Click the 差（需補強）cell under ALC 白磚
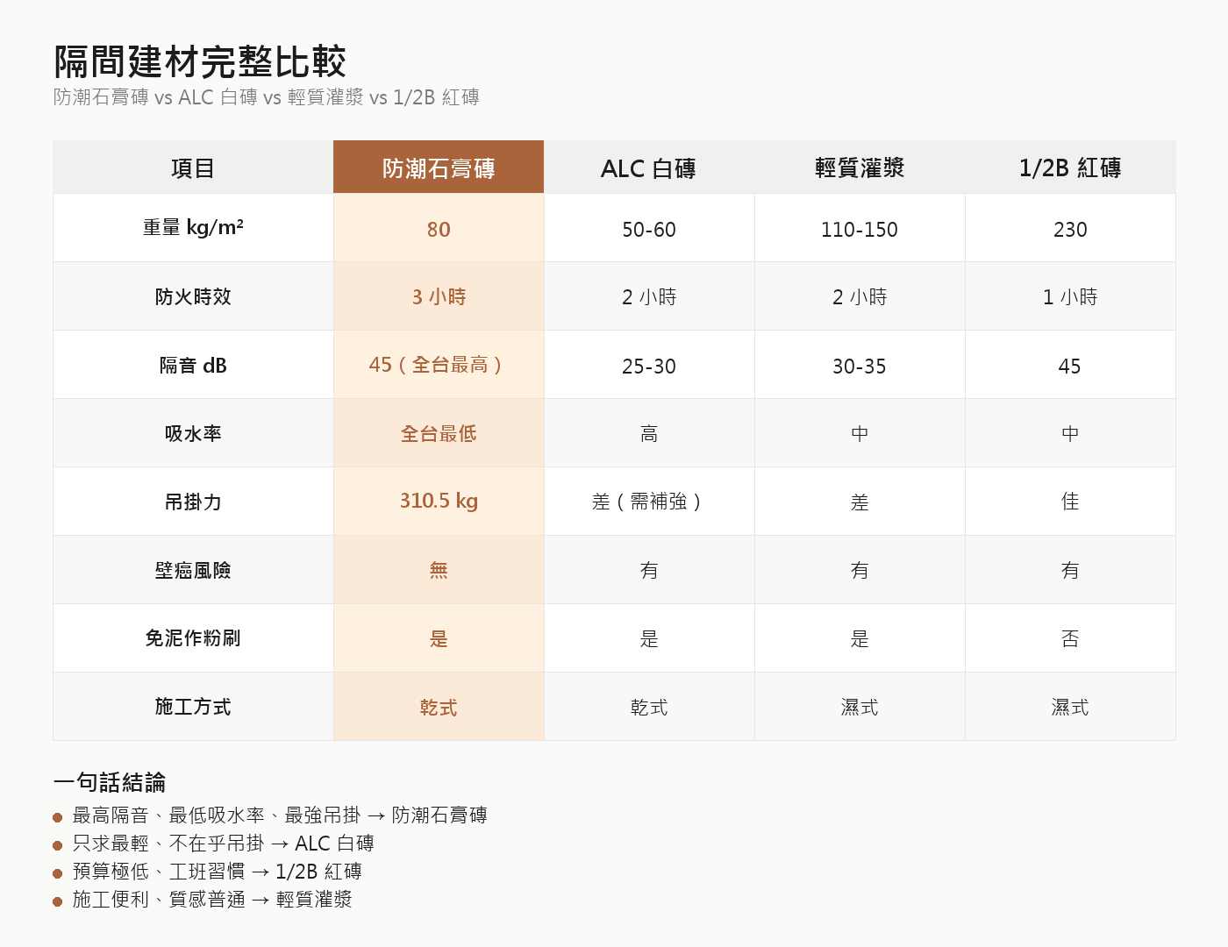 pos(648,502)
